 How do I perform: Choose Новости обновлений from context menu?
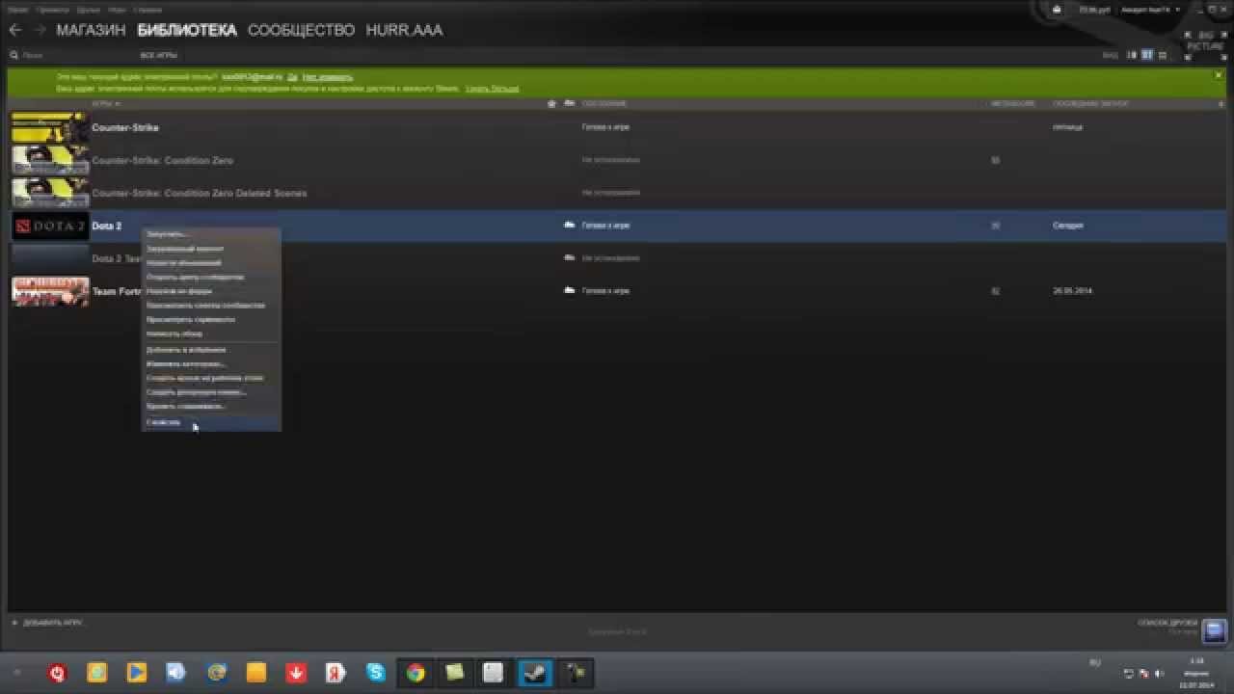(211, 262)
